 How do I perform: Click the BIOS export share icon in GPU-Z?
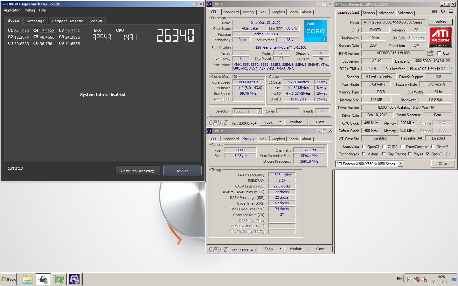(x=430, y=53)
